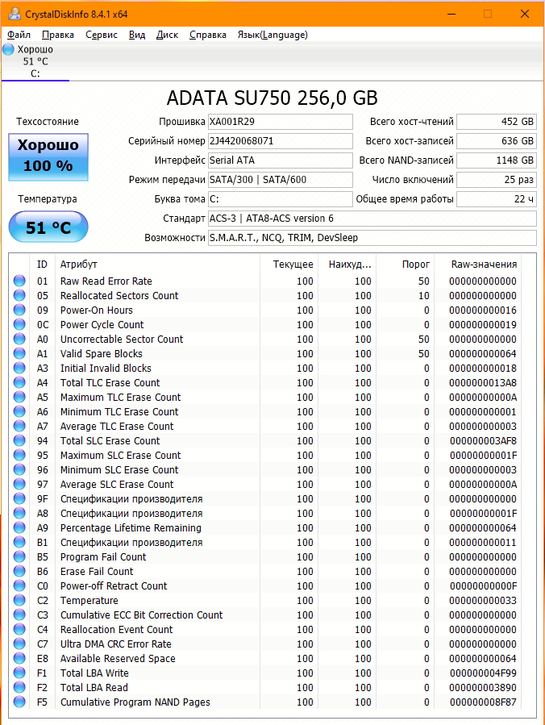Open the Справка menu

(x=208, y=35)
